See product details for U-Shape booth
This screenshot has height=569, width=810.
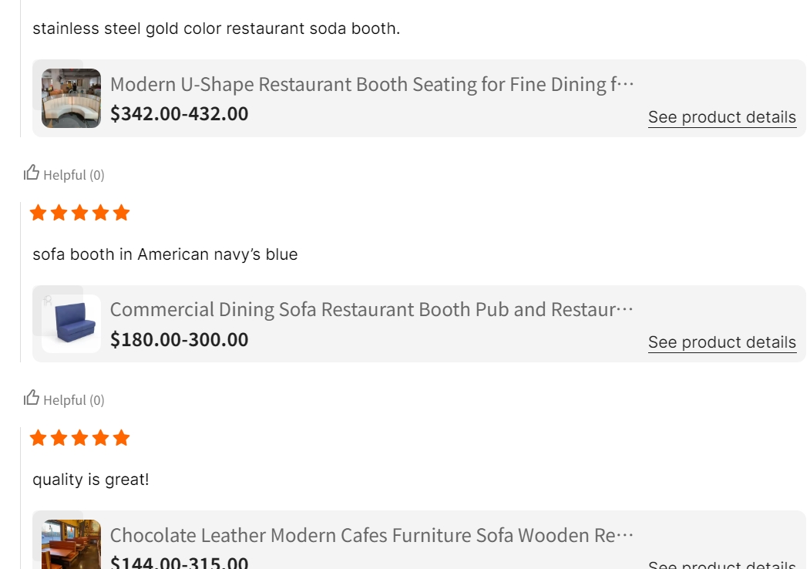(x=721, y=117)
